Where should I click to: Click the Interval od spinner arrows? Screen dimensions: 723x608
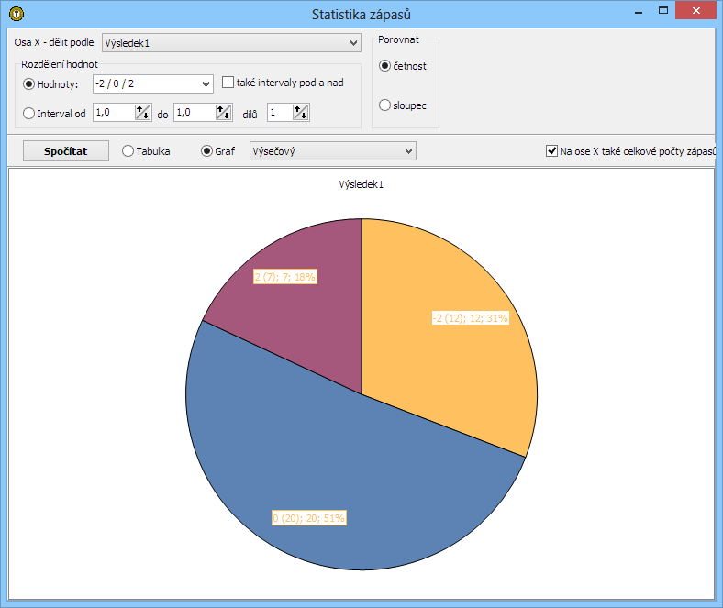pos(142,113)
